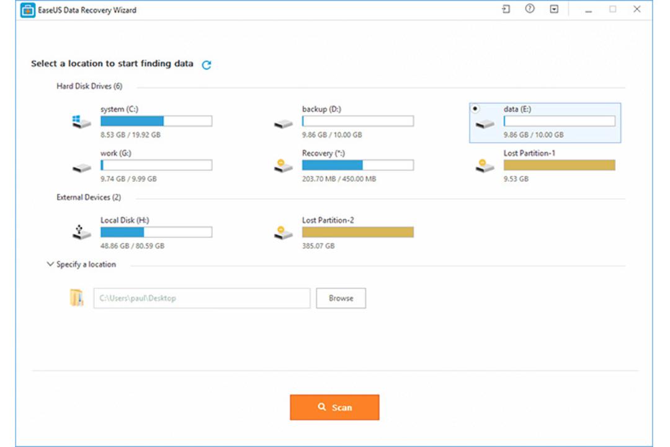The image size is (670, 447).
Task: Click into the location path input field
Action: [202, 298]
